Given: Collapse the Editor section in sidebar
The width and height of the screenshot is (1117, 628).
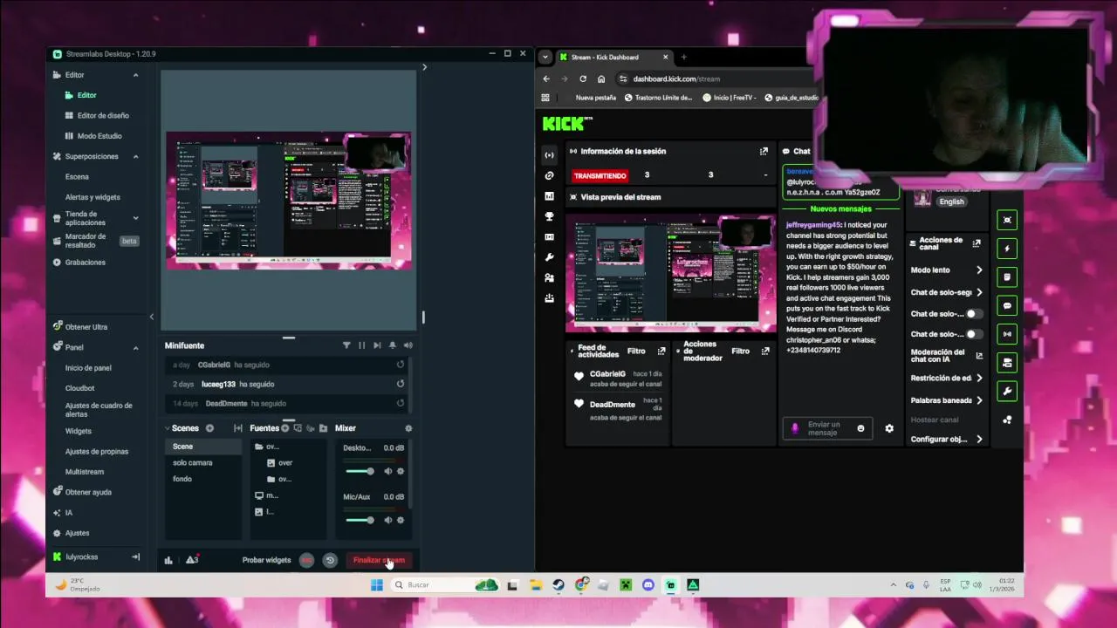Looking at the screenshot, I should [135, 75].
